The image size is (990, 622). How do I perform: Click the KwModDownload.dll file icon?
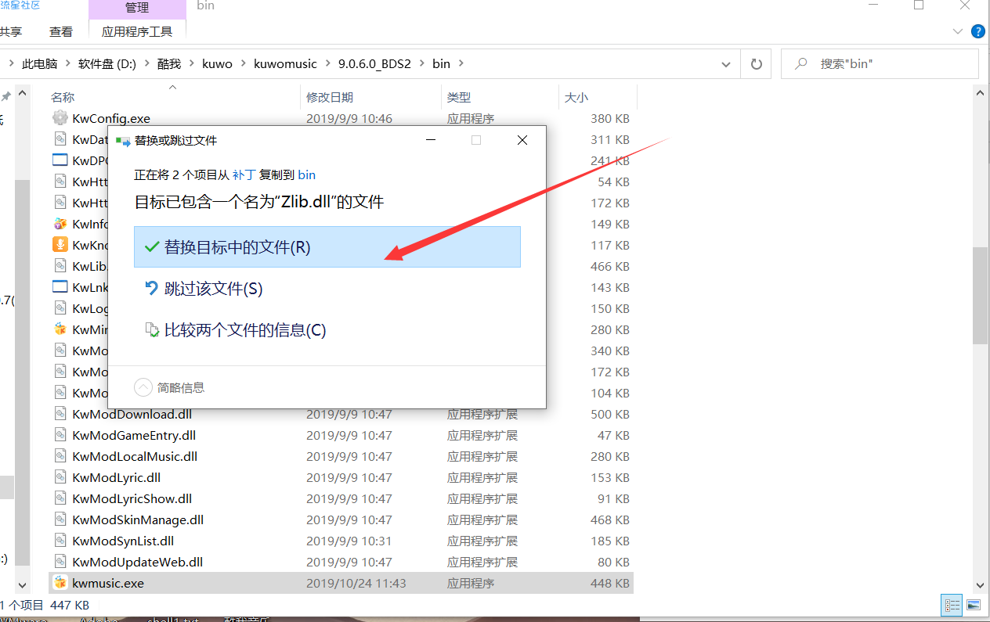pos(60,414)
